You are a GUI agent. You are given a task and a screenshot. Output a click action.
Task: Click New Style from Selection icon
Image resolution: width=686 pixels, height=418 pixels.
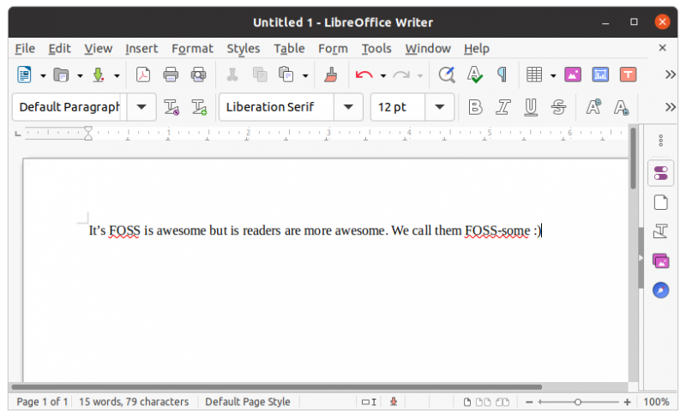(x=199, y=107)
